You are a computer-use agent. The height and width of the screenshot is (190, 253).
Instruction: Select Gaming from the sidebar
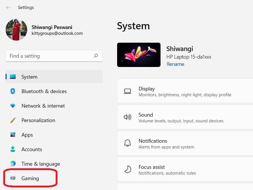54,178
